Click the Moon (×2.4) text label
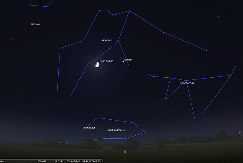The image size is (243, 163). (106, 61)
